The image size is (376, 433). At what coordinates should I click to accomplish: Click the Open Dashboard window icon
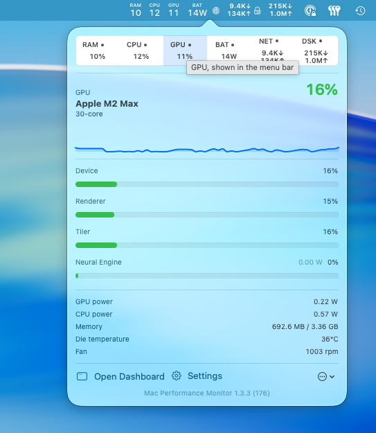pos(82,376)
